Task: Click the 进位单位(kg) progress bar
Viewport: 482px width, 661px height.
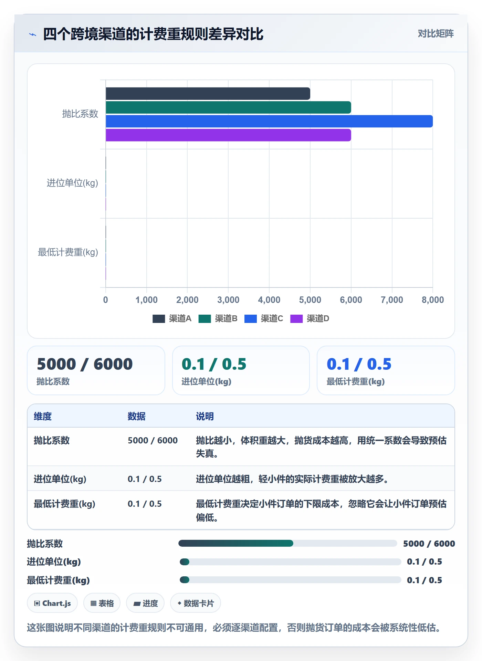Action: (290, 562)
